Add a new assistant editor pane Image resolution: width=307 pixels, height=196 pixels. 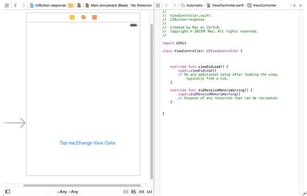pos(294,6)
